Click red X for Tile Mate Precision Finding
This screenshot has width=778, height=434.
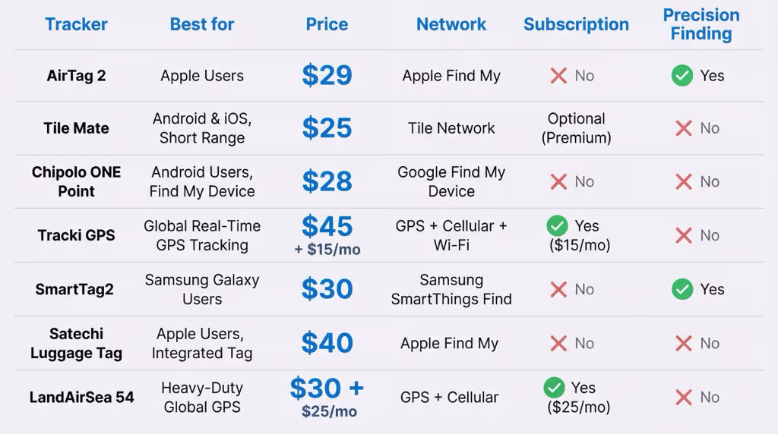[684, 128]
